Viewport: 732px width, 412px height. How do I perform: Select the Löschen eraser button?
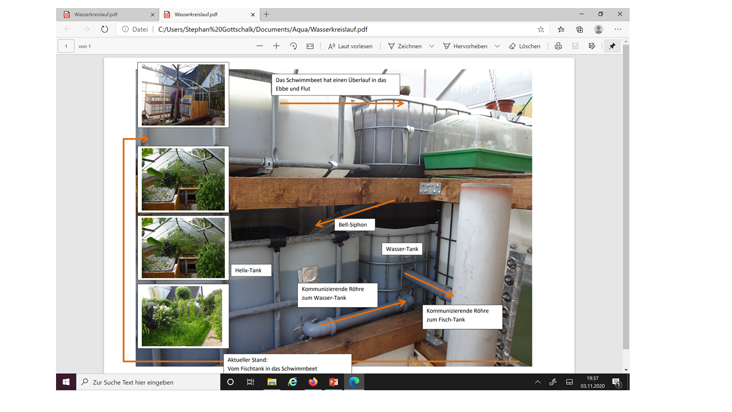pos(524,46)
